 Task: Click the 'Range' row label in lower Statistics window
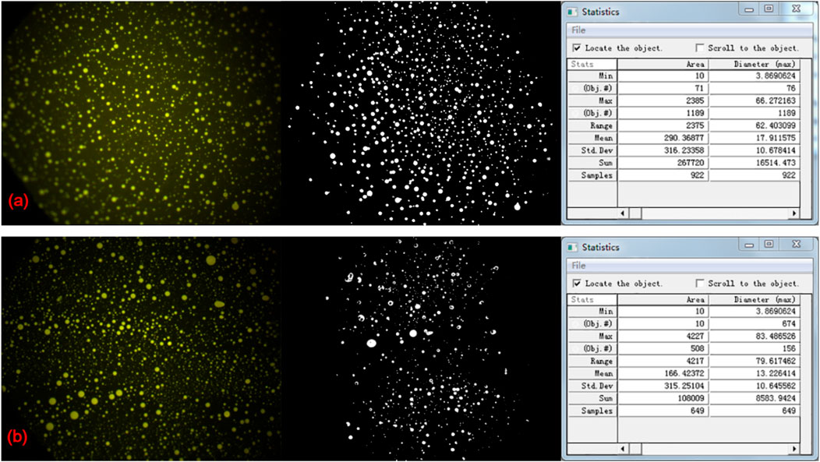tap(602, 361)
